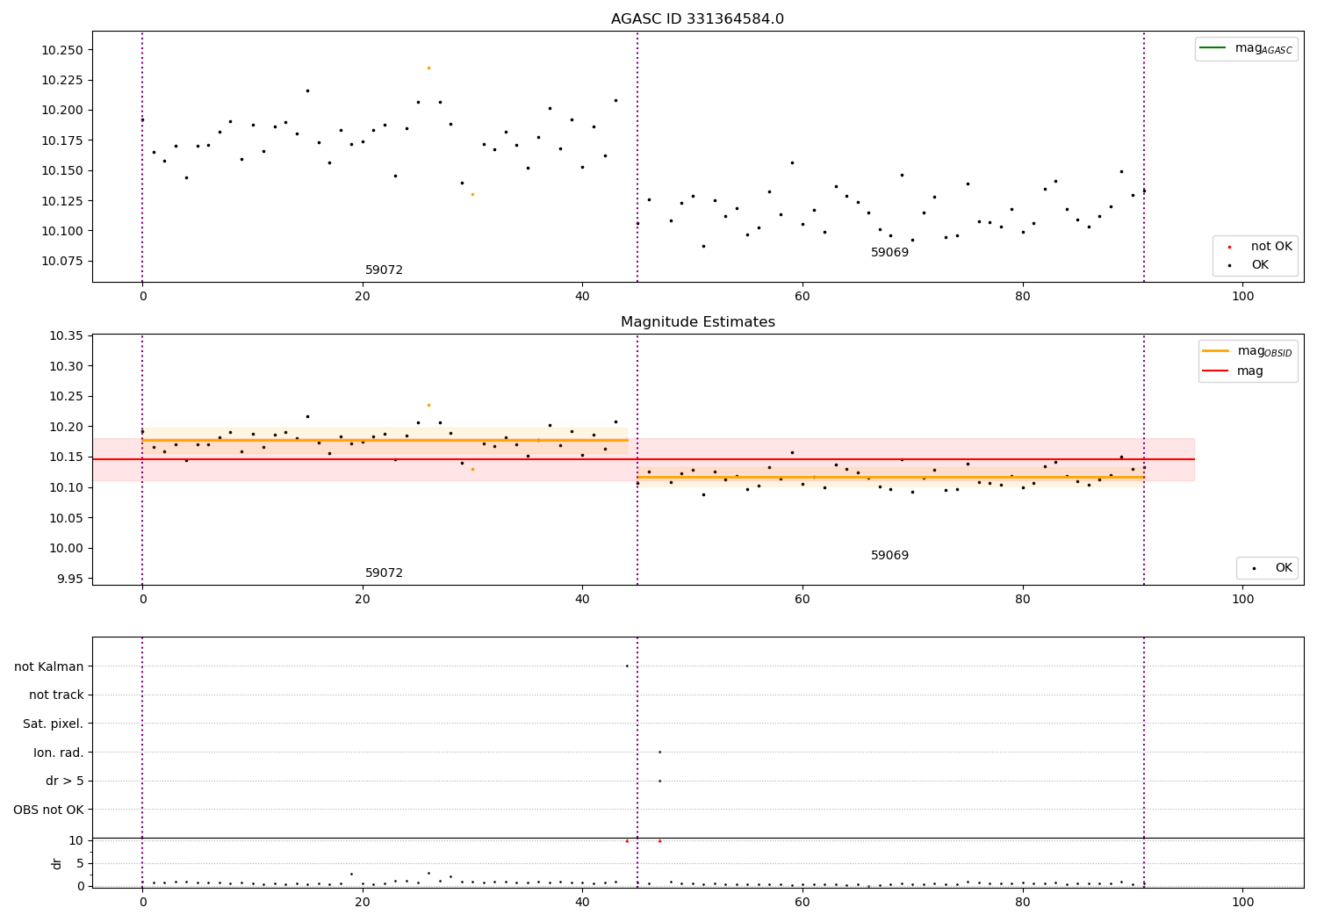This screenshot has height=922, width=1317.
Task: Click the 10.30 y-axis tick label
Action: (x=66, y=366)
